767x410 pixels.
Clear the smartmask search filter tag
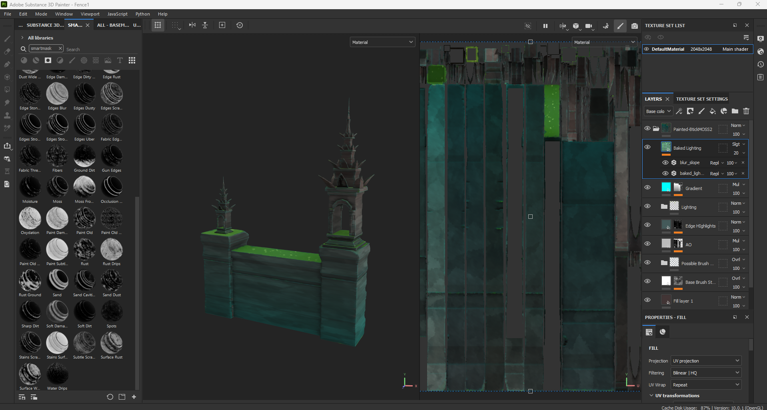[x=60, y=48]
